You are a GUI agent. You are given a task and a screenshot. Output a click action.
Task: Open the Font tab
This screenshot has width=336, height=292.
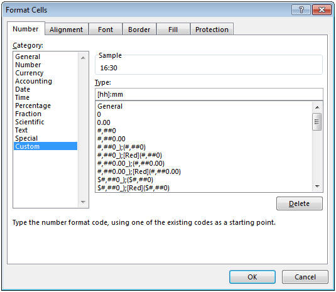106,30
